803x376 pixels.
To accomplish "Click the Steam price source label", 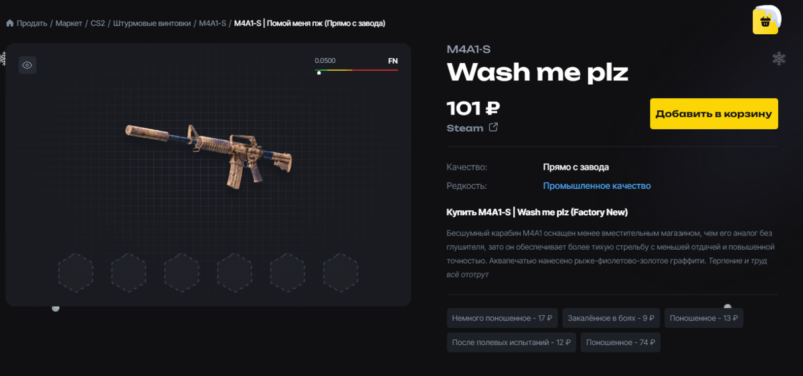I will tap(465, 128).
